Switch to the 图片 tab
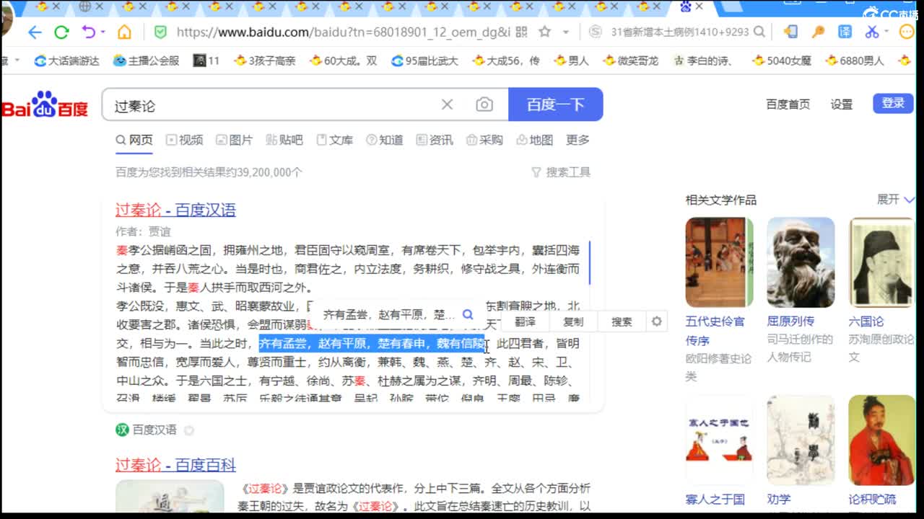924x519 pixels. [x=235, y=140]
